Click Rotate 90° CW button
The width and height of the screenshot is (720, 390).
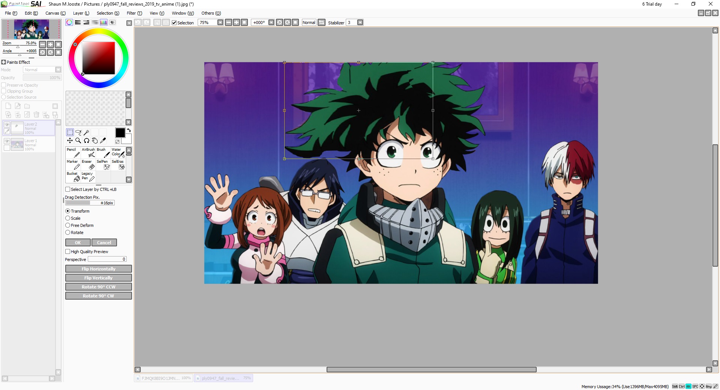pos(99,296)
